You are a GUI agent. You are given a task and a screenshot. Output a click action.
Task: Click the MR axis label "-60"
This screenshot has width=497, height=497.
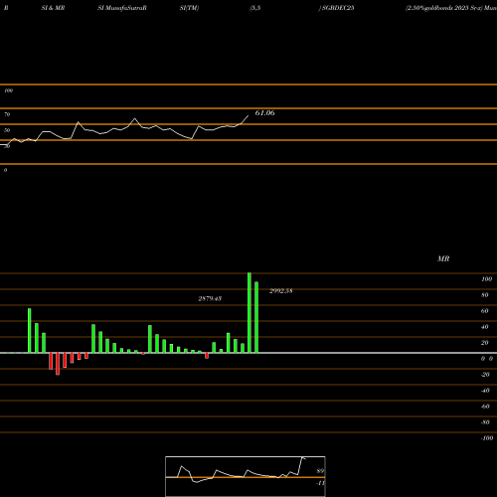pos(485,407)
